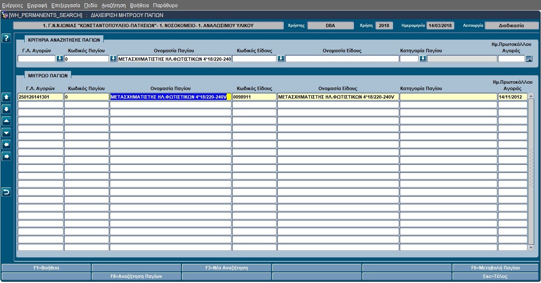The height and width of the screenshot is (283, 541).
Task: Focus the Ονομασία Παγίου search criterion field
Action: (x=174, y=59)
